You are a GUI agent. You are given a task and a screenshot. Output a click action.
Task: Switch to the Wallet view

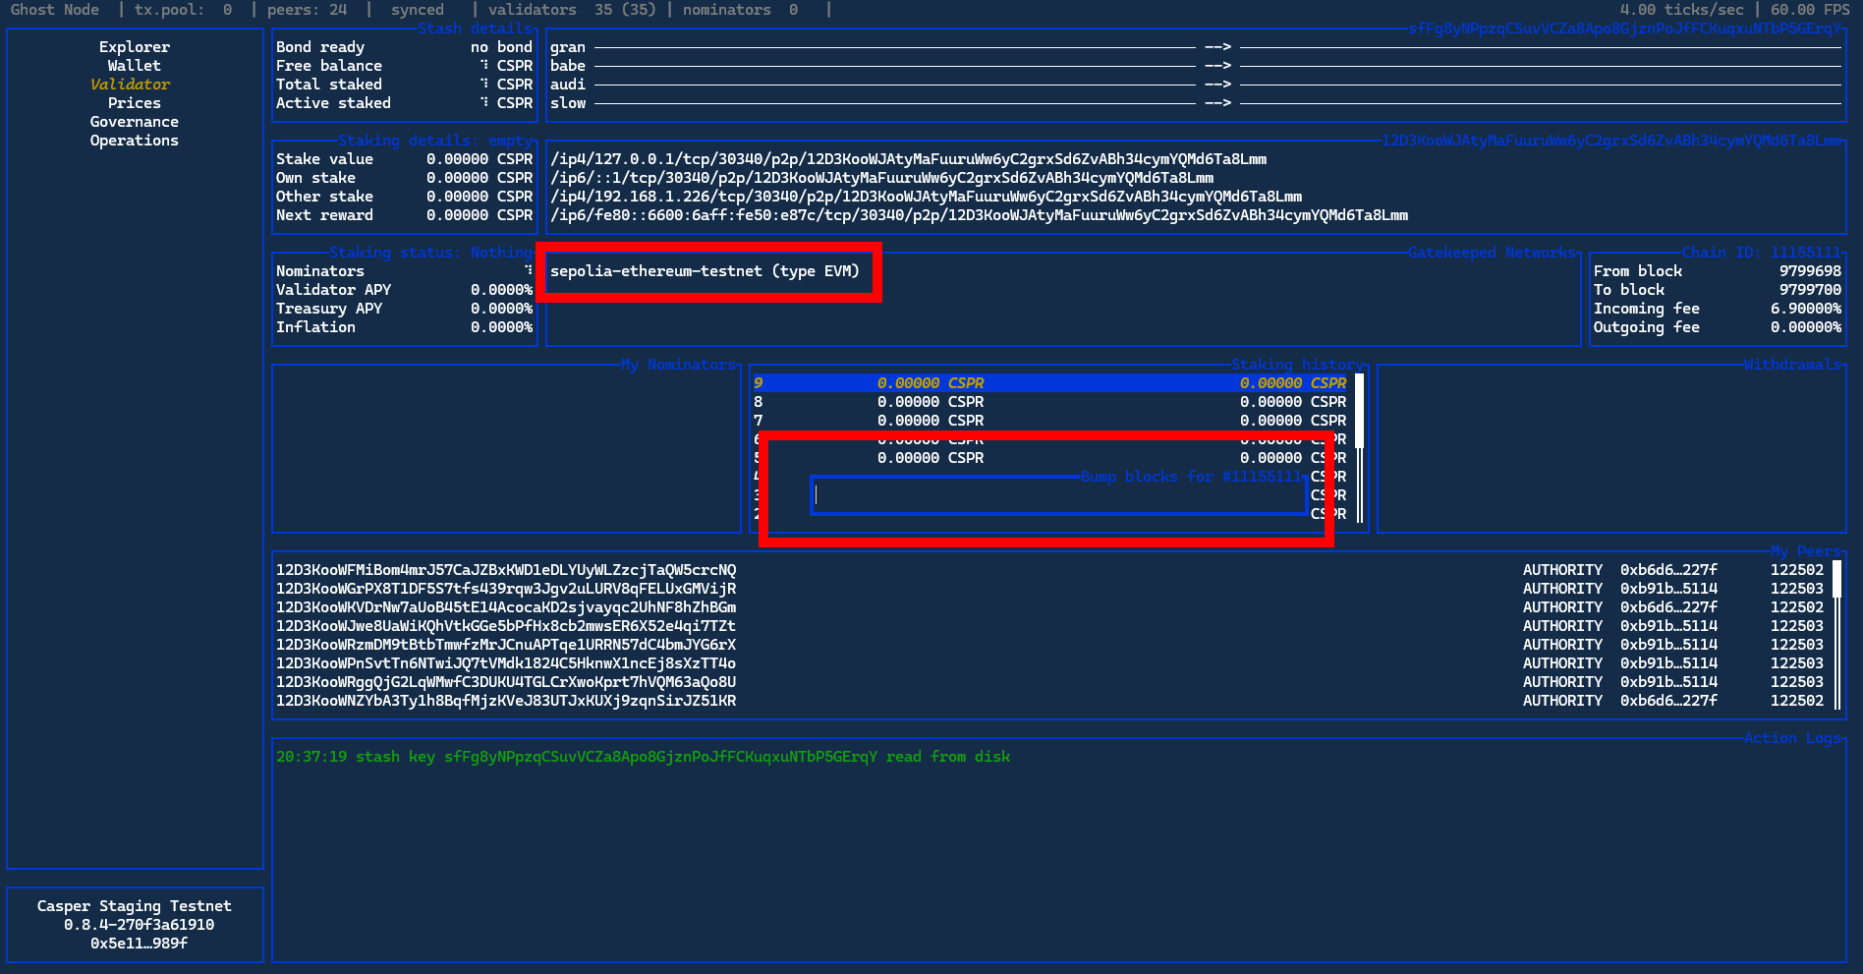134,65
